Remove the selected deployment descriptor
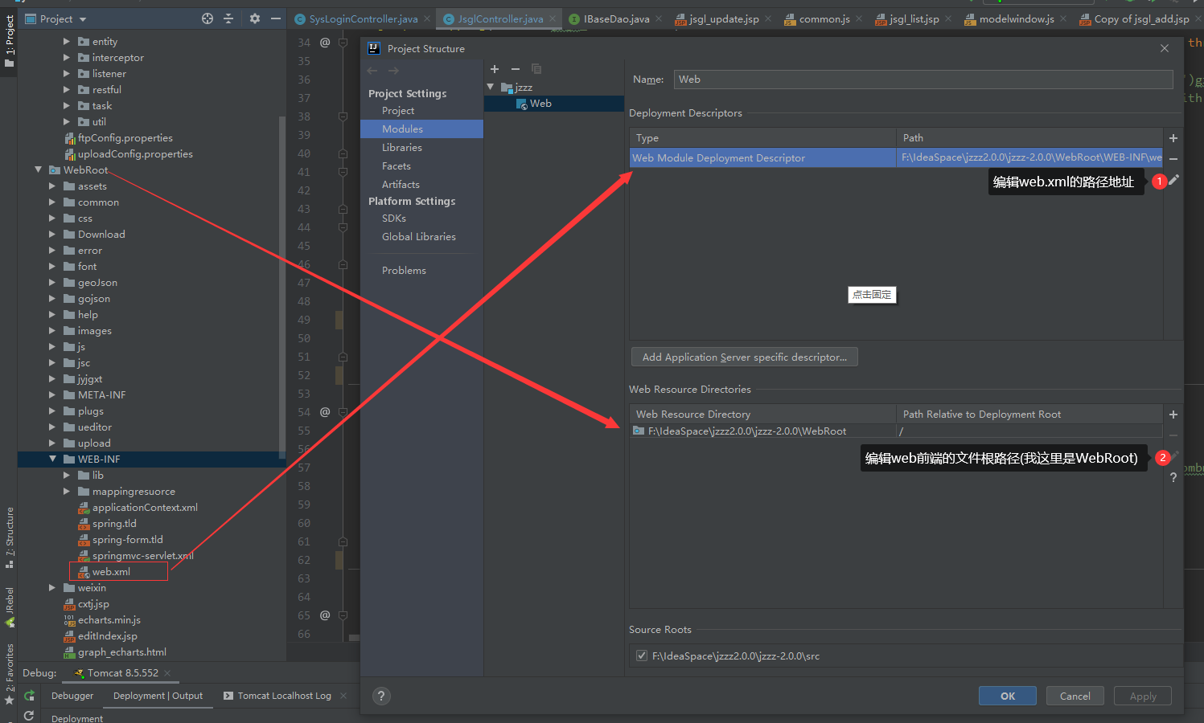1204x723 pixels. 1173,159
